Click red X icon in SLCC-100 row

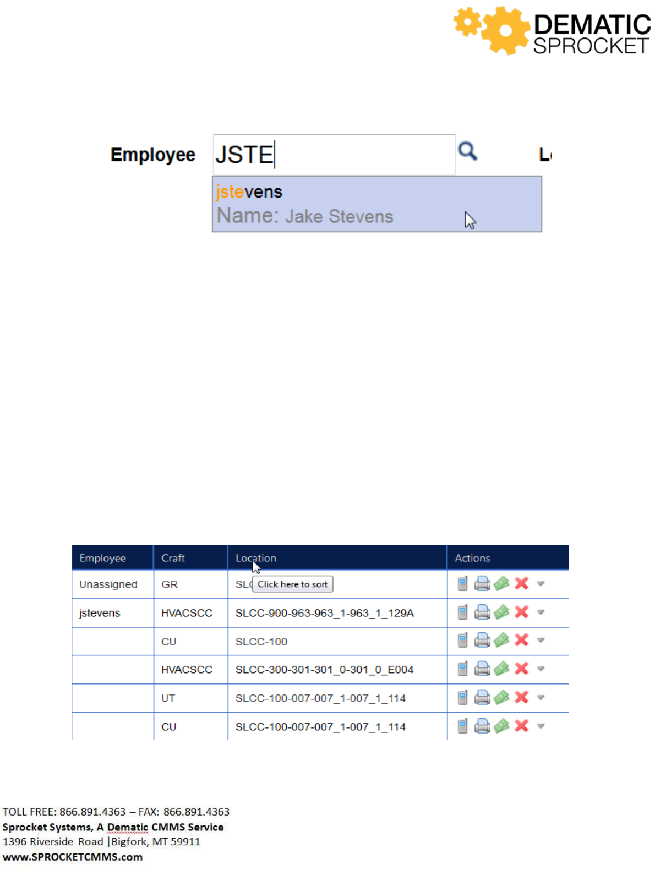point(521,640)
